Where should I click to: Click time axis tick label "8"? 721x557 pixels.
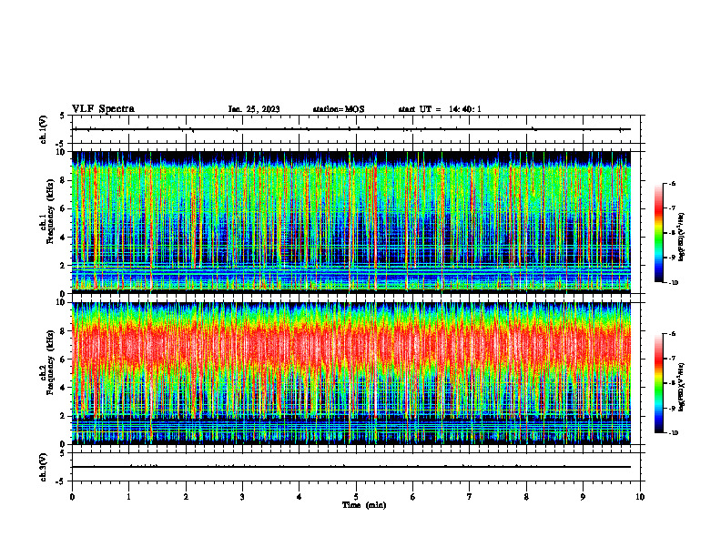526,497
